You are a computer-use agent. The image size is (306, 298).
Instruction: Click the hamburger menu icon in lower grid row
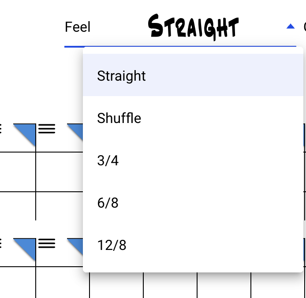point(47,243)
